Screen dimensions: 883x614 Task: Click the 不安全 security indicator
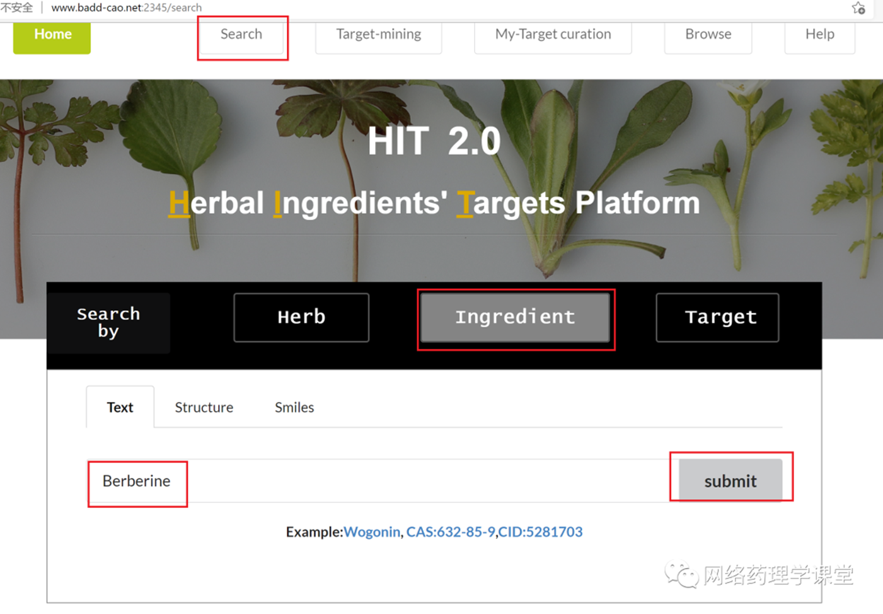coord(17,8)
